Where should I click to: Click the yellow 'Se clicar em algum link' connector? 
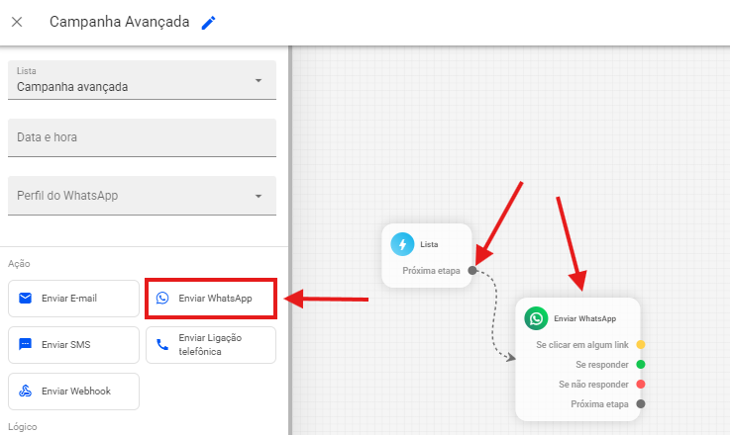641,345
